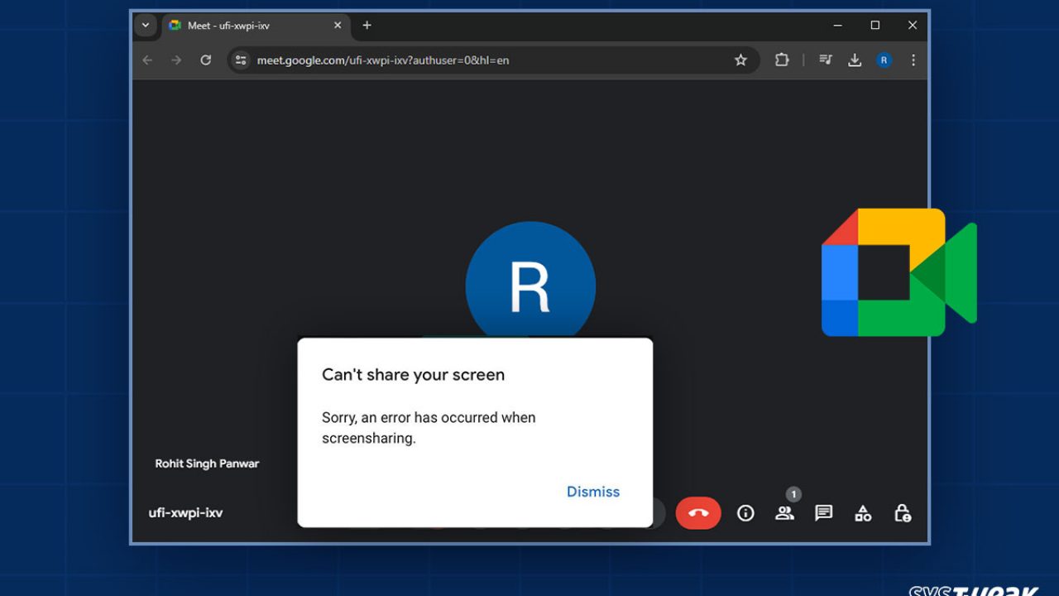
Task: Open the Chrome extensions puzzle icon
Action: (781, 60)
